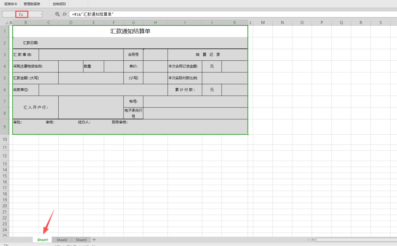Click inside the formula bar input
The image size is (397, 246).
232,14
